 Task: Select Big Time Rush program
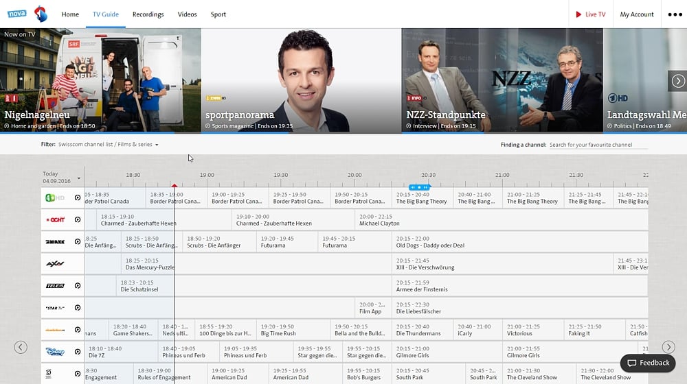293,331
